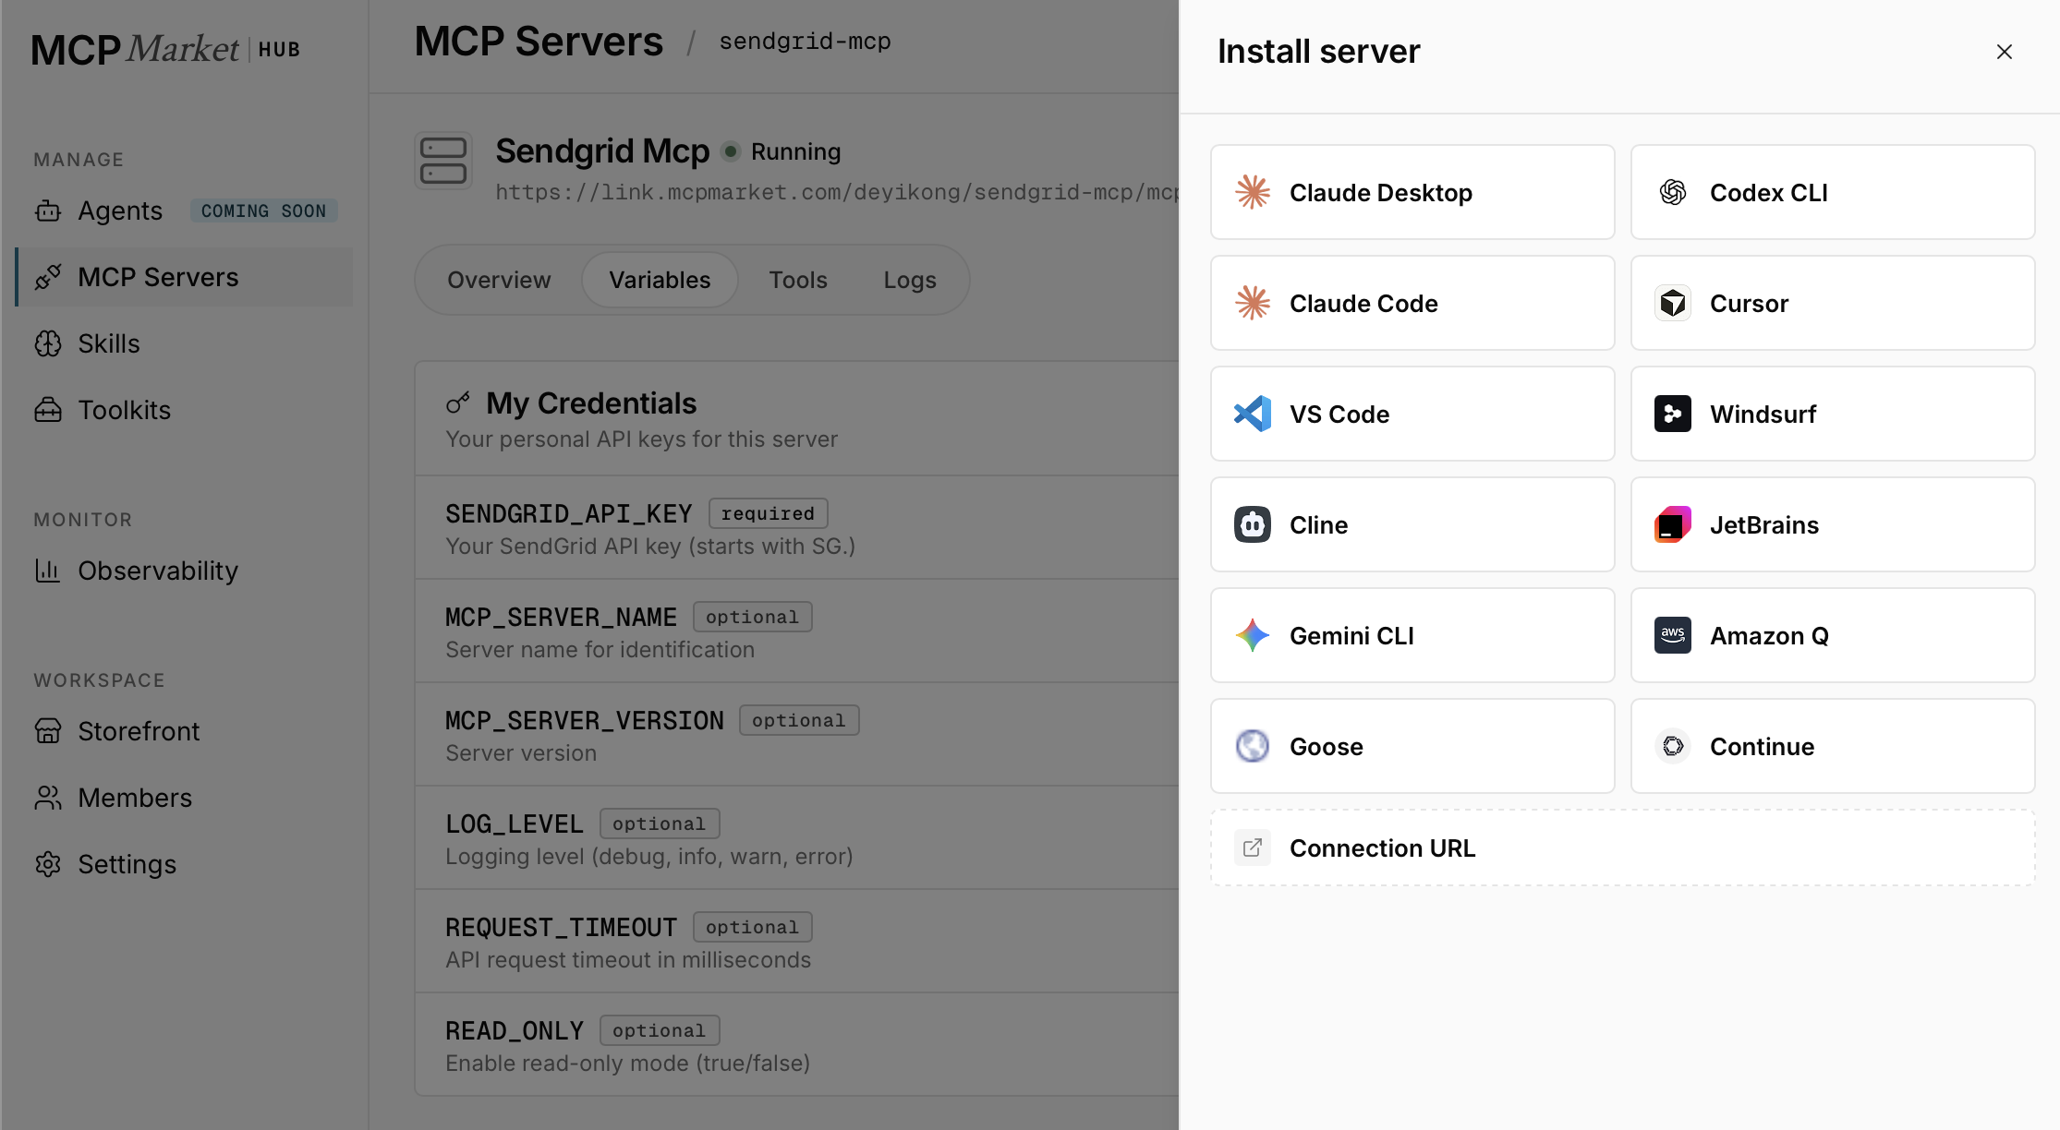2060x1130 pixels.
Task: Choose the Claude Code install option
Action: [1412, 303]
